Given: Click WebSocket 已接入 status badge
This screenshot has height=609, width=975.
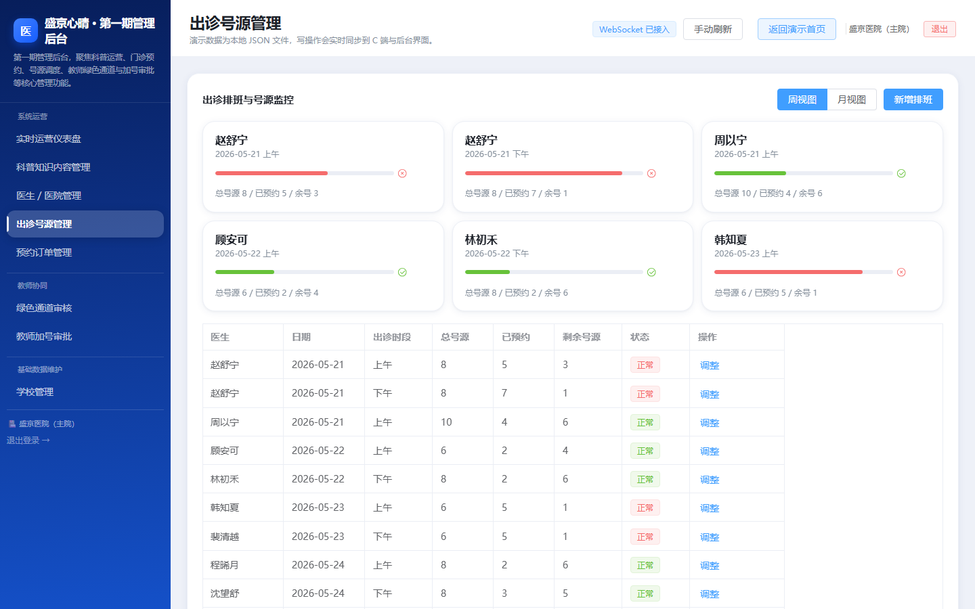Looking at the screenshot, I should [x=634, y=29].
